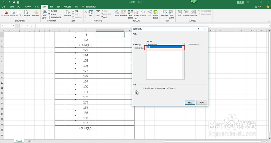Click the Save disk icon in title bar
Image resolution: width=271 pixels, height=143 pixels.
18,2
